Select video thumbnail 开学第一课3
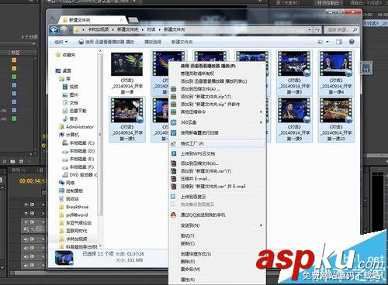This screenshot has height=285, width=388. 294,73
